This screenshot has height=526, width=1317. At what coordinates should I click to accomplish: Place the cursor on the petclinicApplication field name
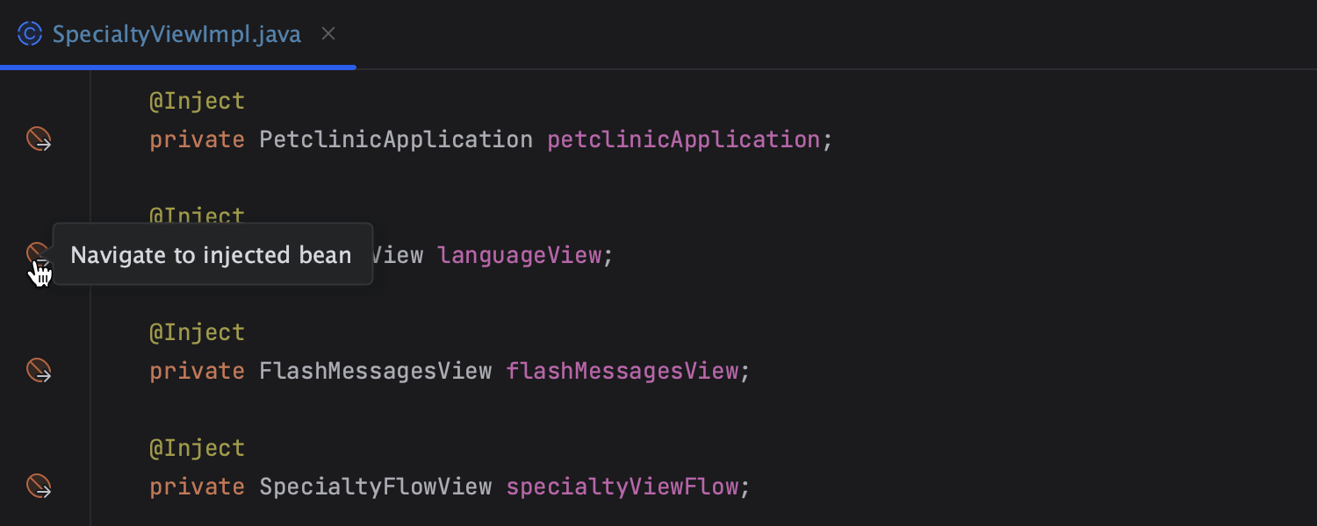[683, 139]
